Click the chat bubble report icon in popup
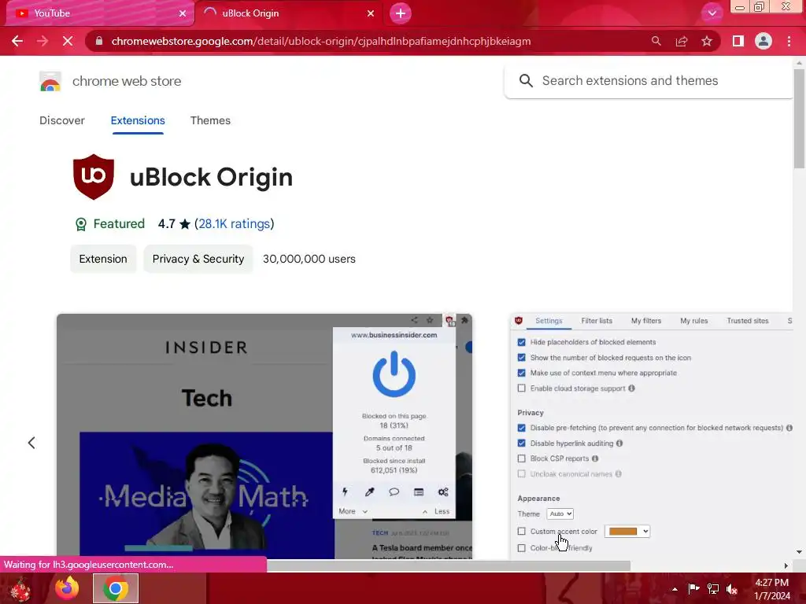 (394, 492)
